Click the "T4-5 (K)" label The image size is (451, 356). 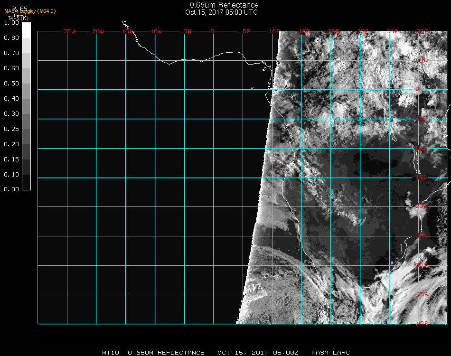point(18,18)
